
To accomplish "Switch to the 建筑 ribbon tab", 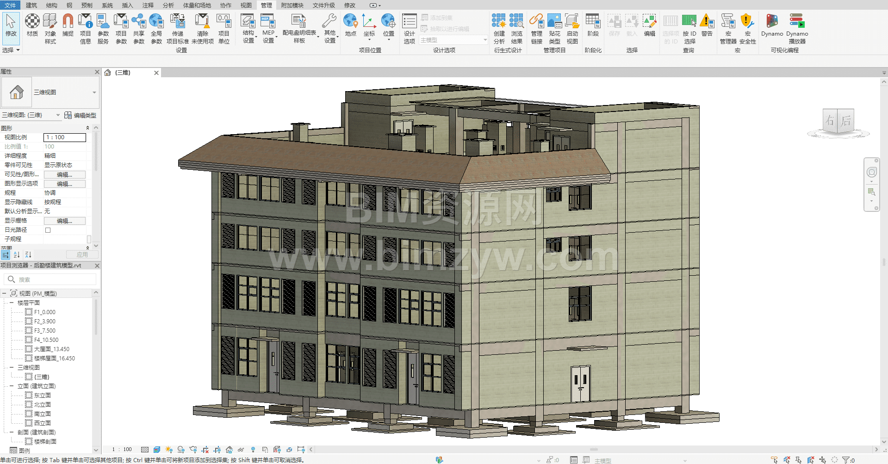I will [31, 5].
